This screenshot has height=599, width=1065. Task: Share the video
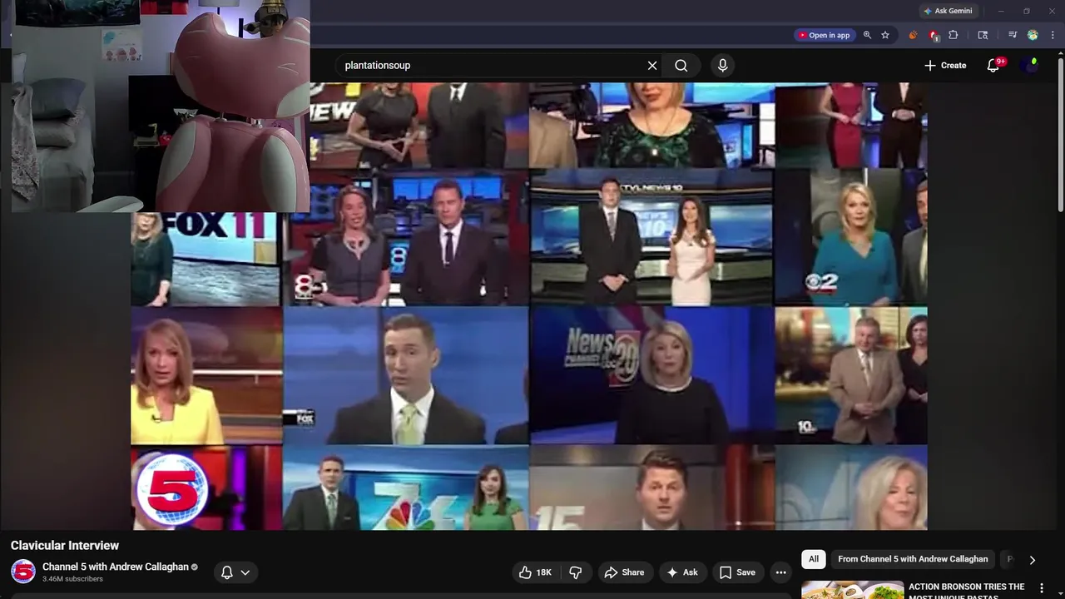624,572
